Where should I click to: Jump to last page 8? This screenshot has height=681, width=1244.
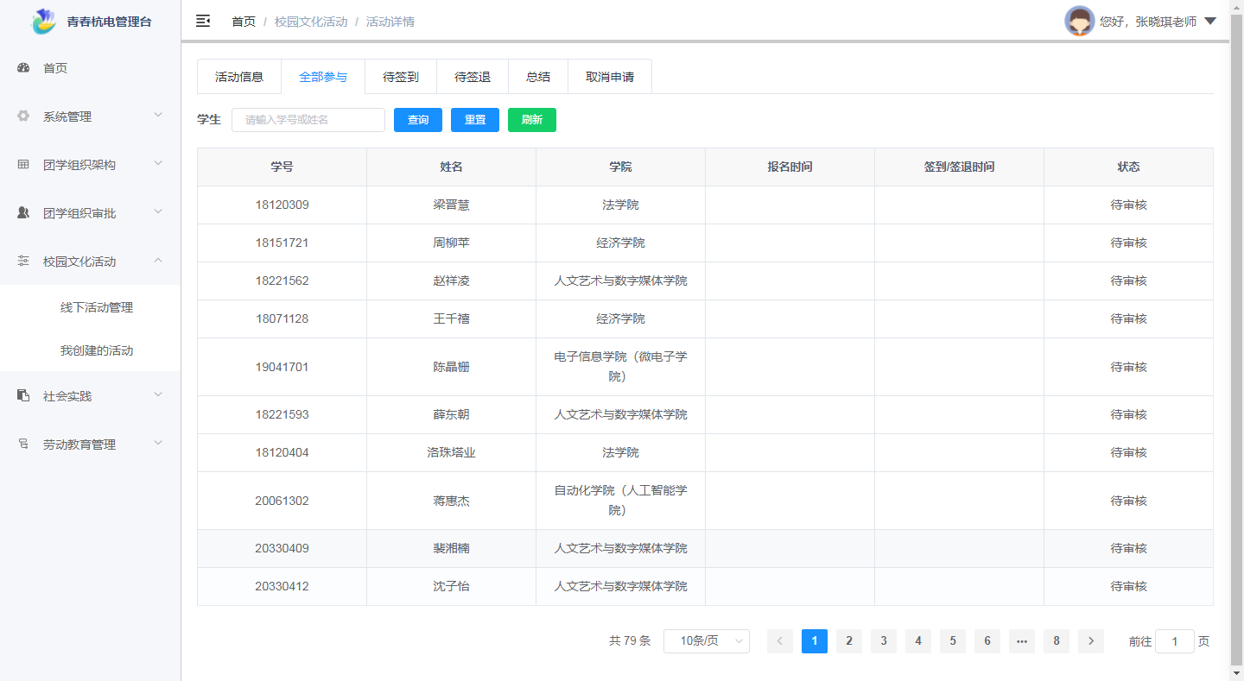point(1057,640)
